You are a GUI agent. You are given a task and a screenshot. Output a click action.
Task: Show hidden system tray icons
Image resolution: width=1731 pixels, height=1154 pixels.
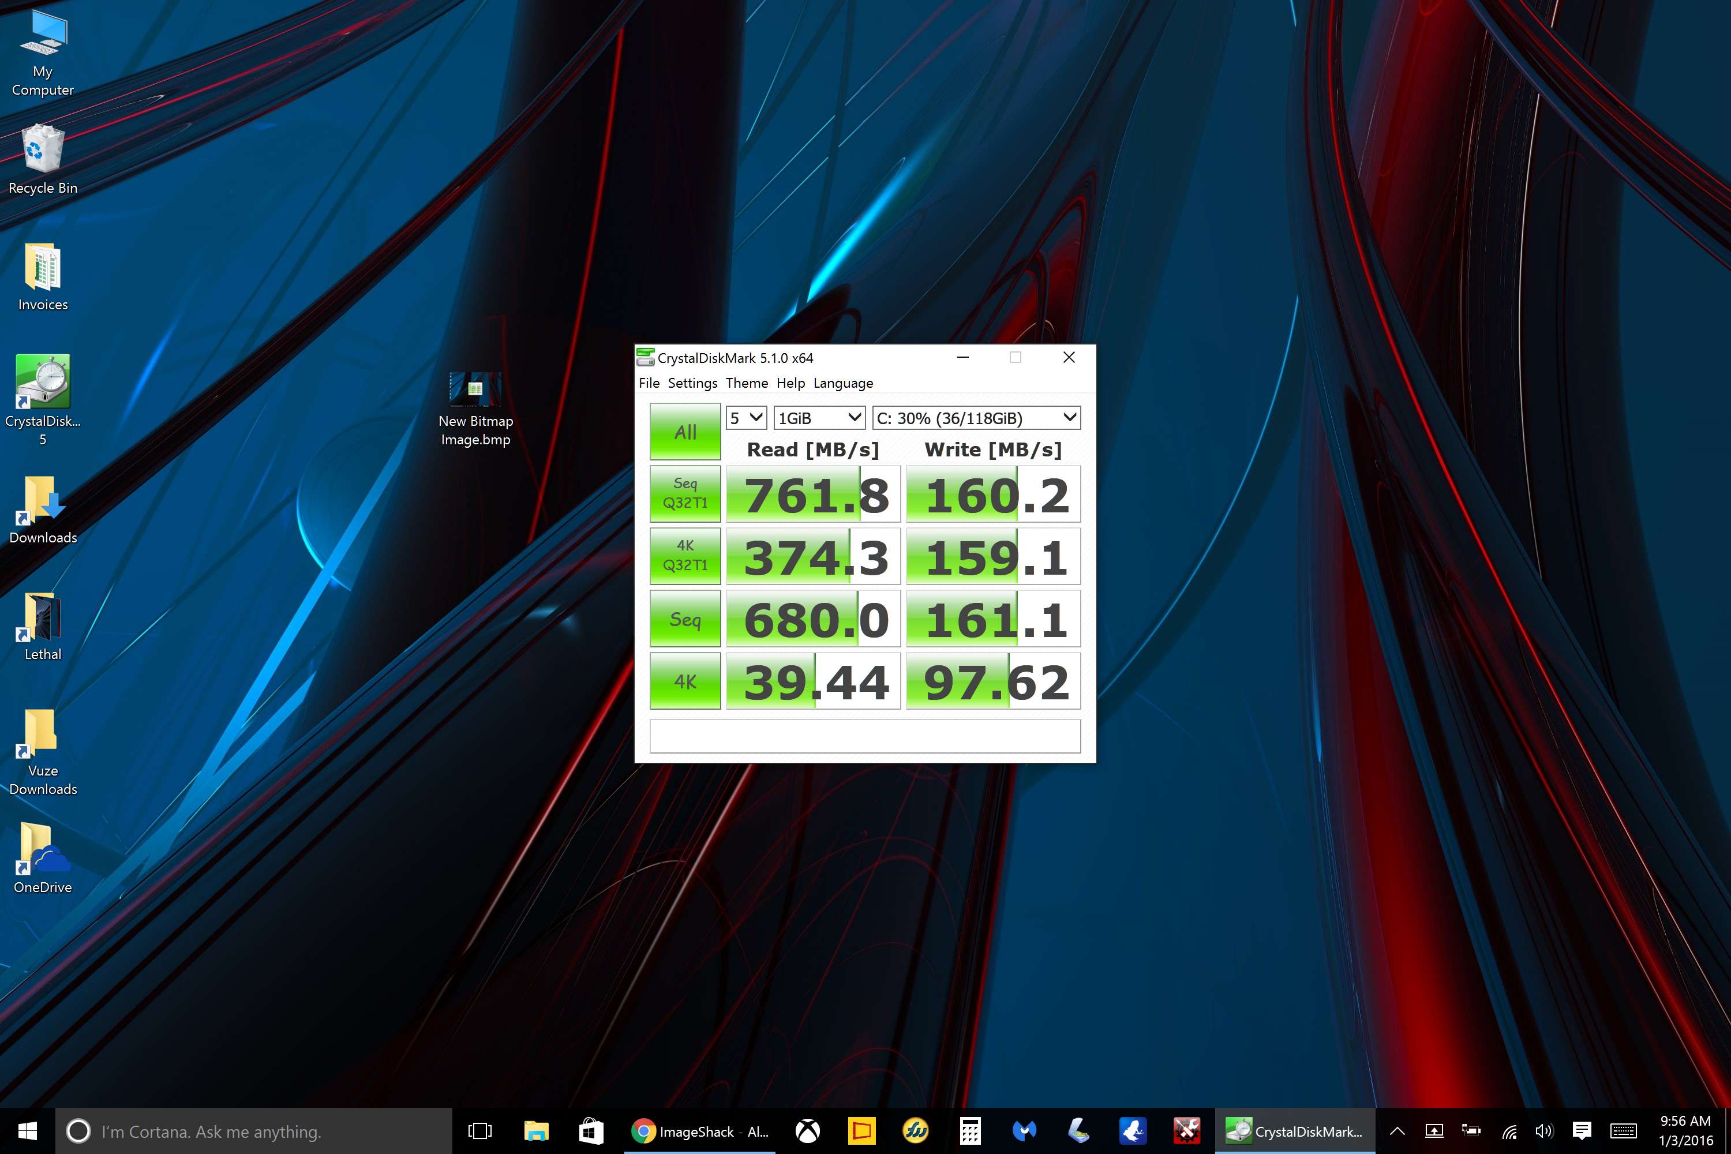1397,1131
